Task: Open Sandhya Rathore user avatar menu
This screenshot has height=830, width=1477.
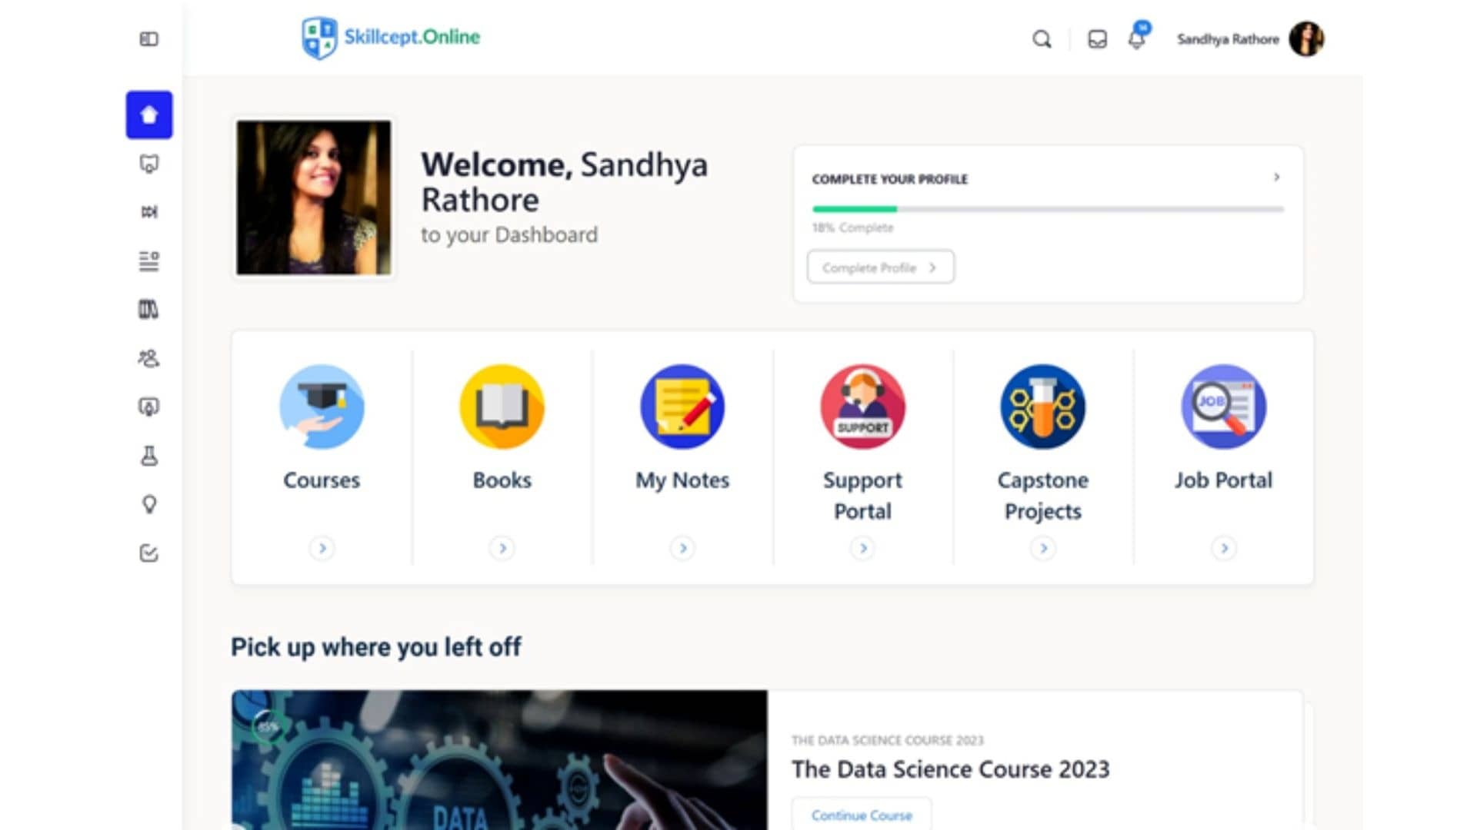Action: [1305, 39]
